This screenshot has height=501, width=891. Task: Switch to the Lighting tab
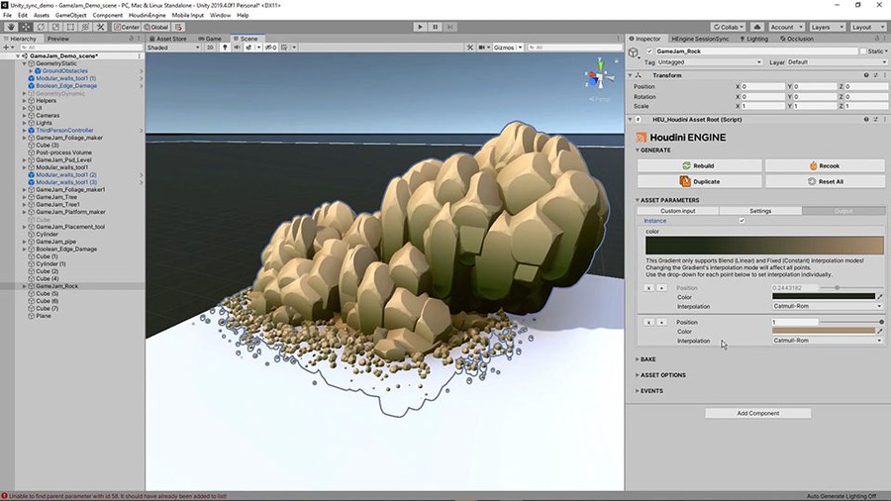click(x=754, y=39)
